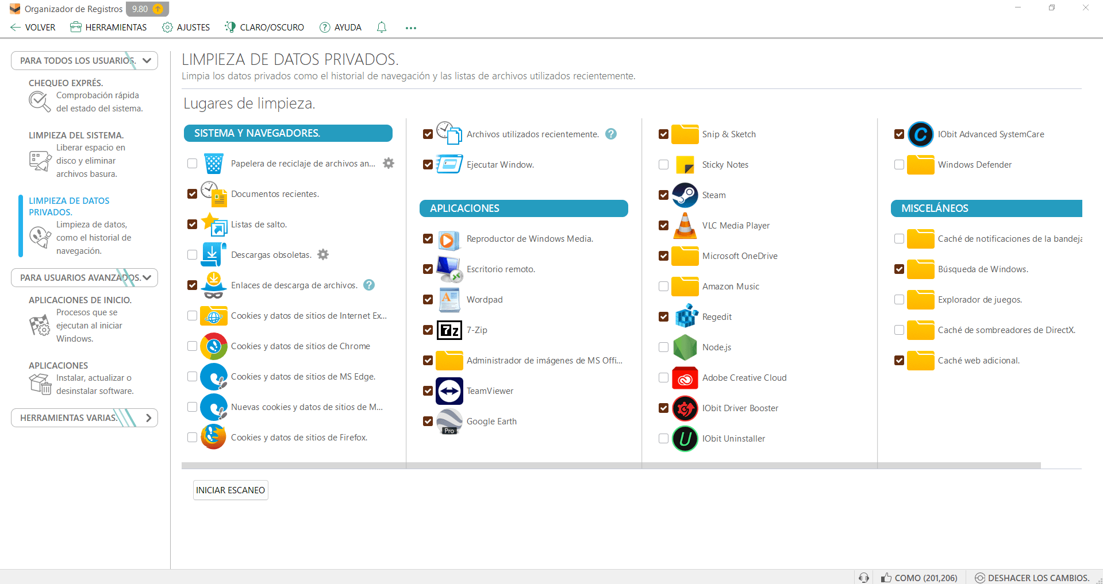The image size is (1103, 584).
Task: Click the TeamViewer icon
Action: coord(449,391)
